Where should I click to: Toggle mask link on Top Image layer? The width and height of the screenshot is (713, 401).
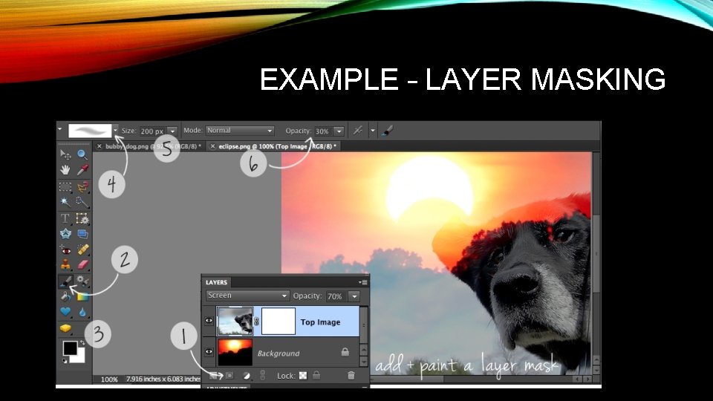tap(256, 322)
